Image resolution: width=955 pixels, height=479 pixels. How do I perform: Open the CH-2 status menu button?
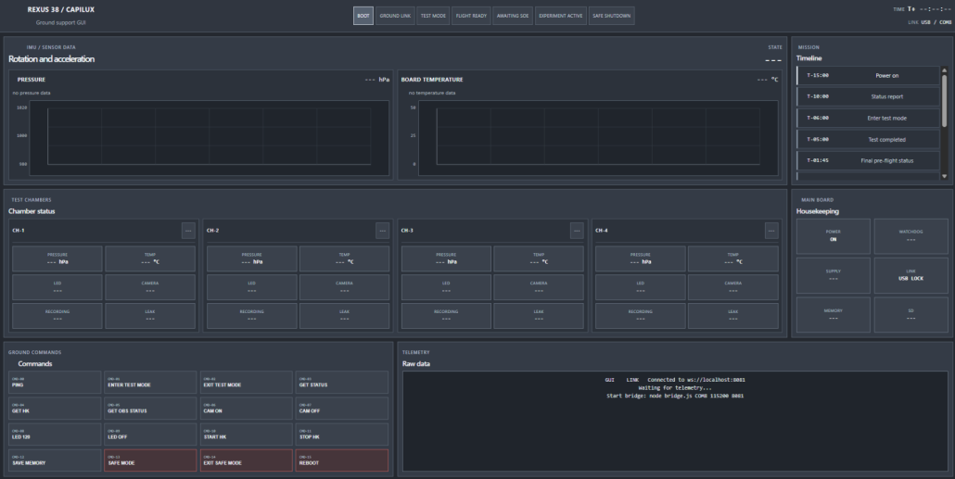(x=383, y=231)
